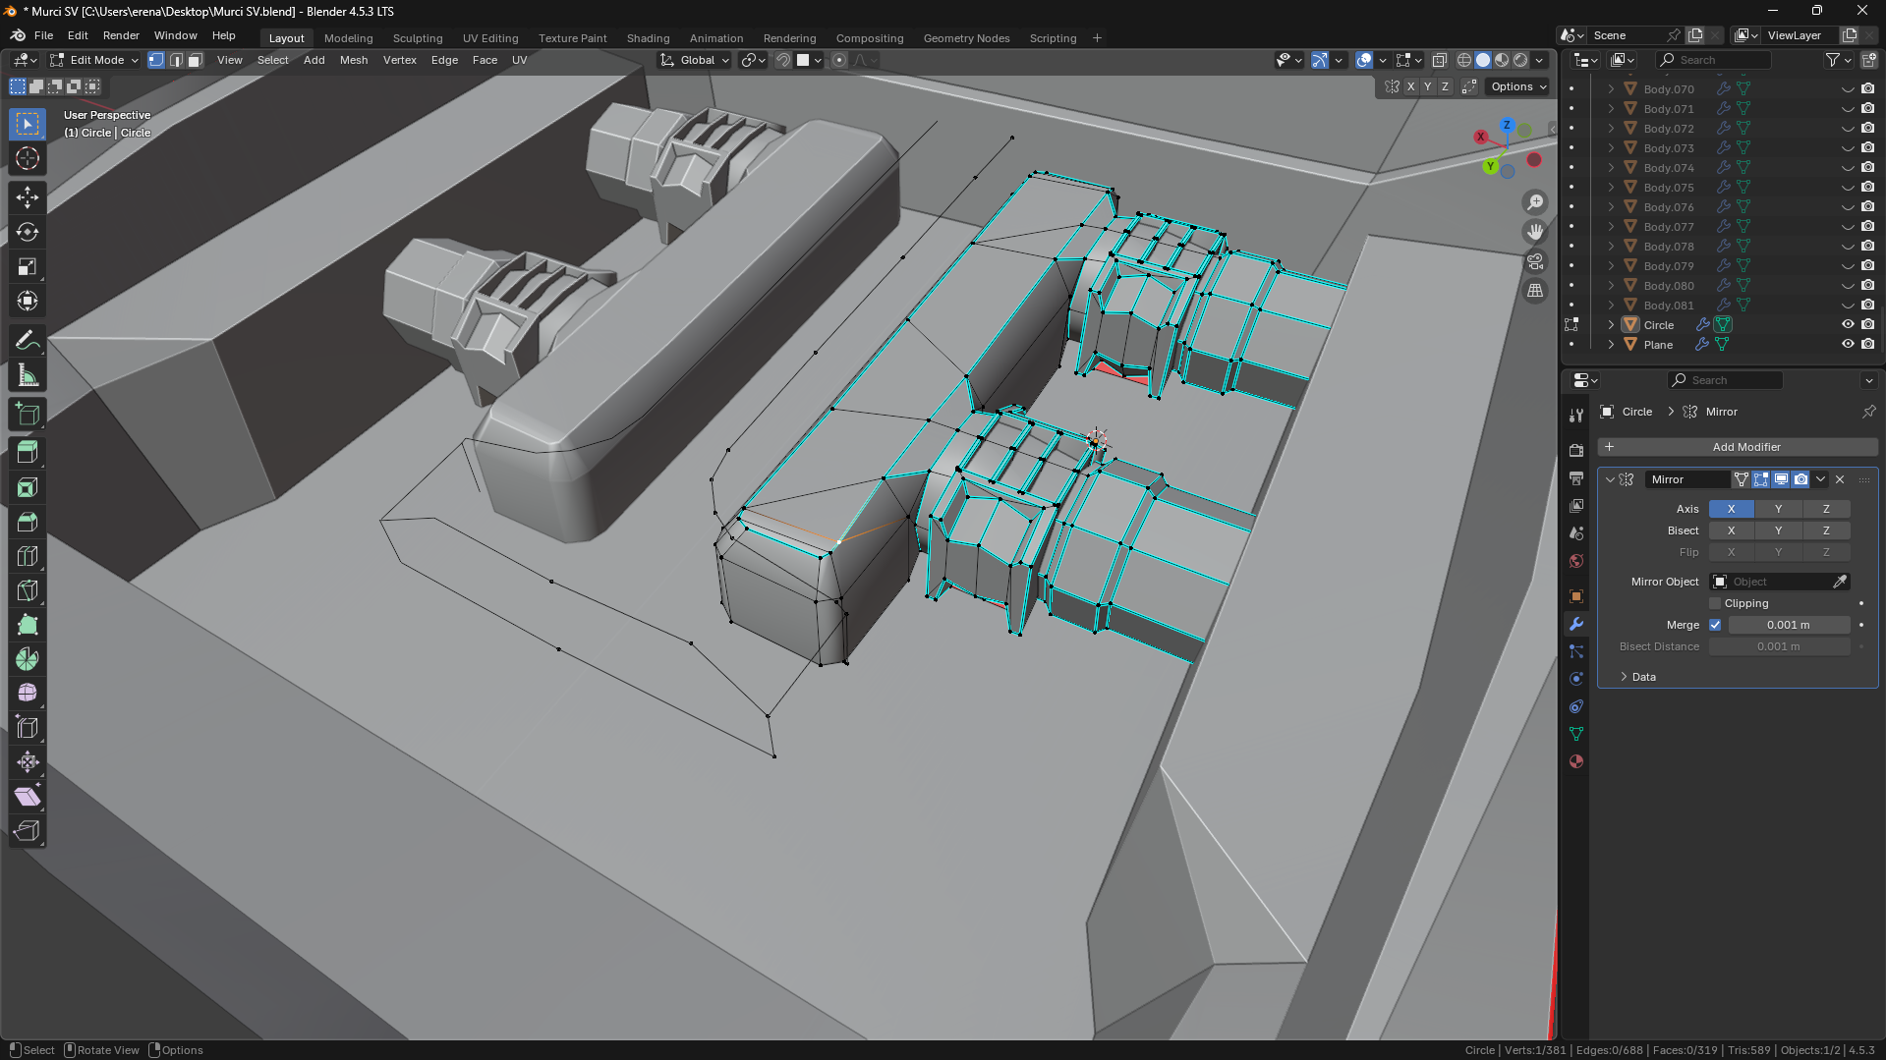
Task: Open the Material properties tab
Action: 1576,761
